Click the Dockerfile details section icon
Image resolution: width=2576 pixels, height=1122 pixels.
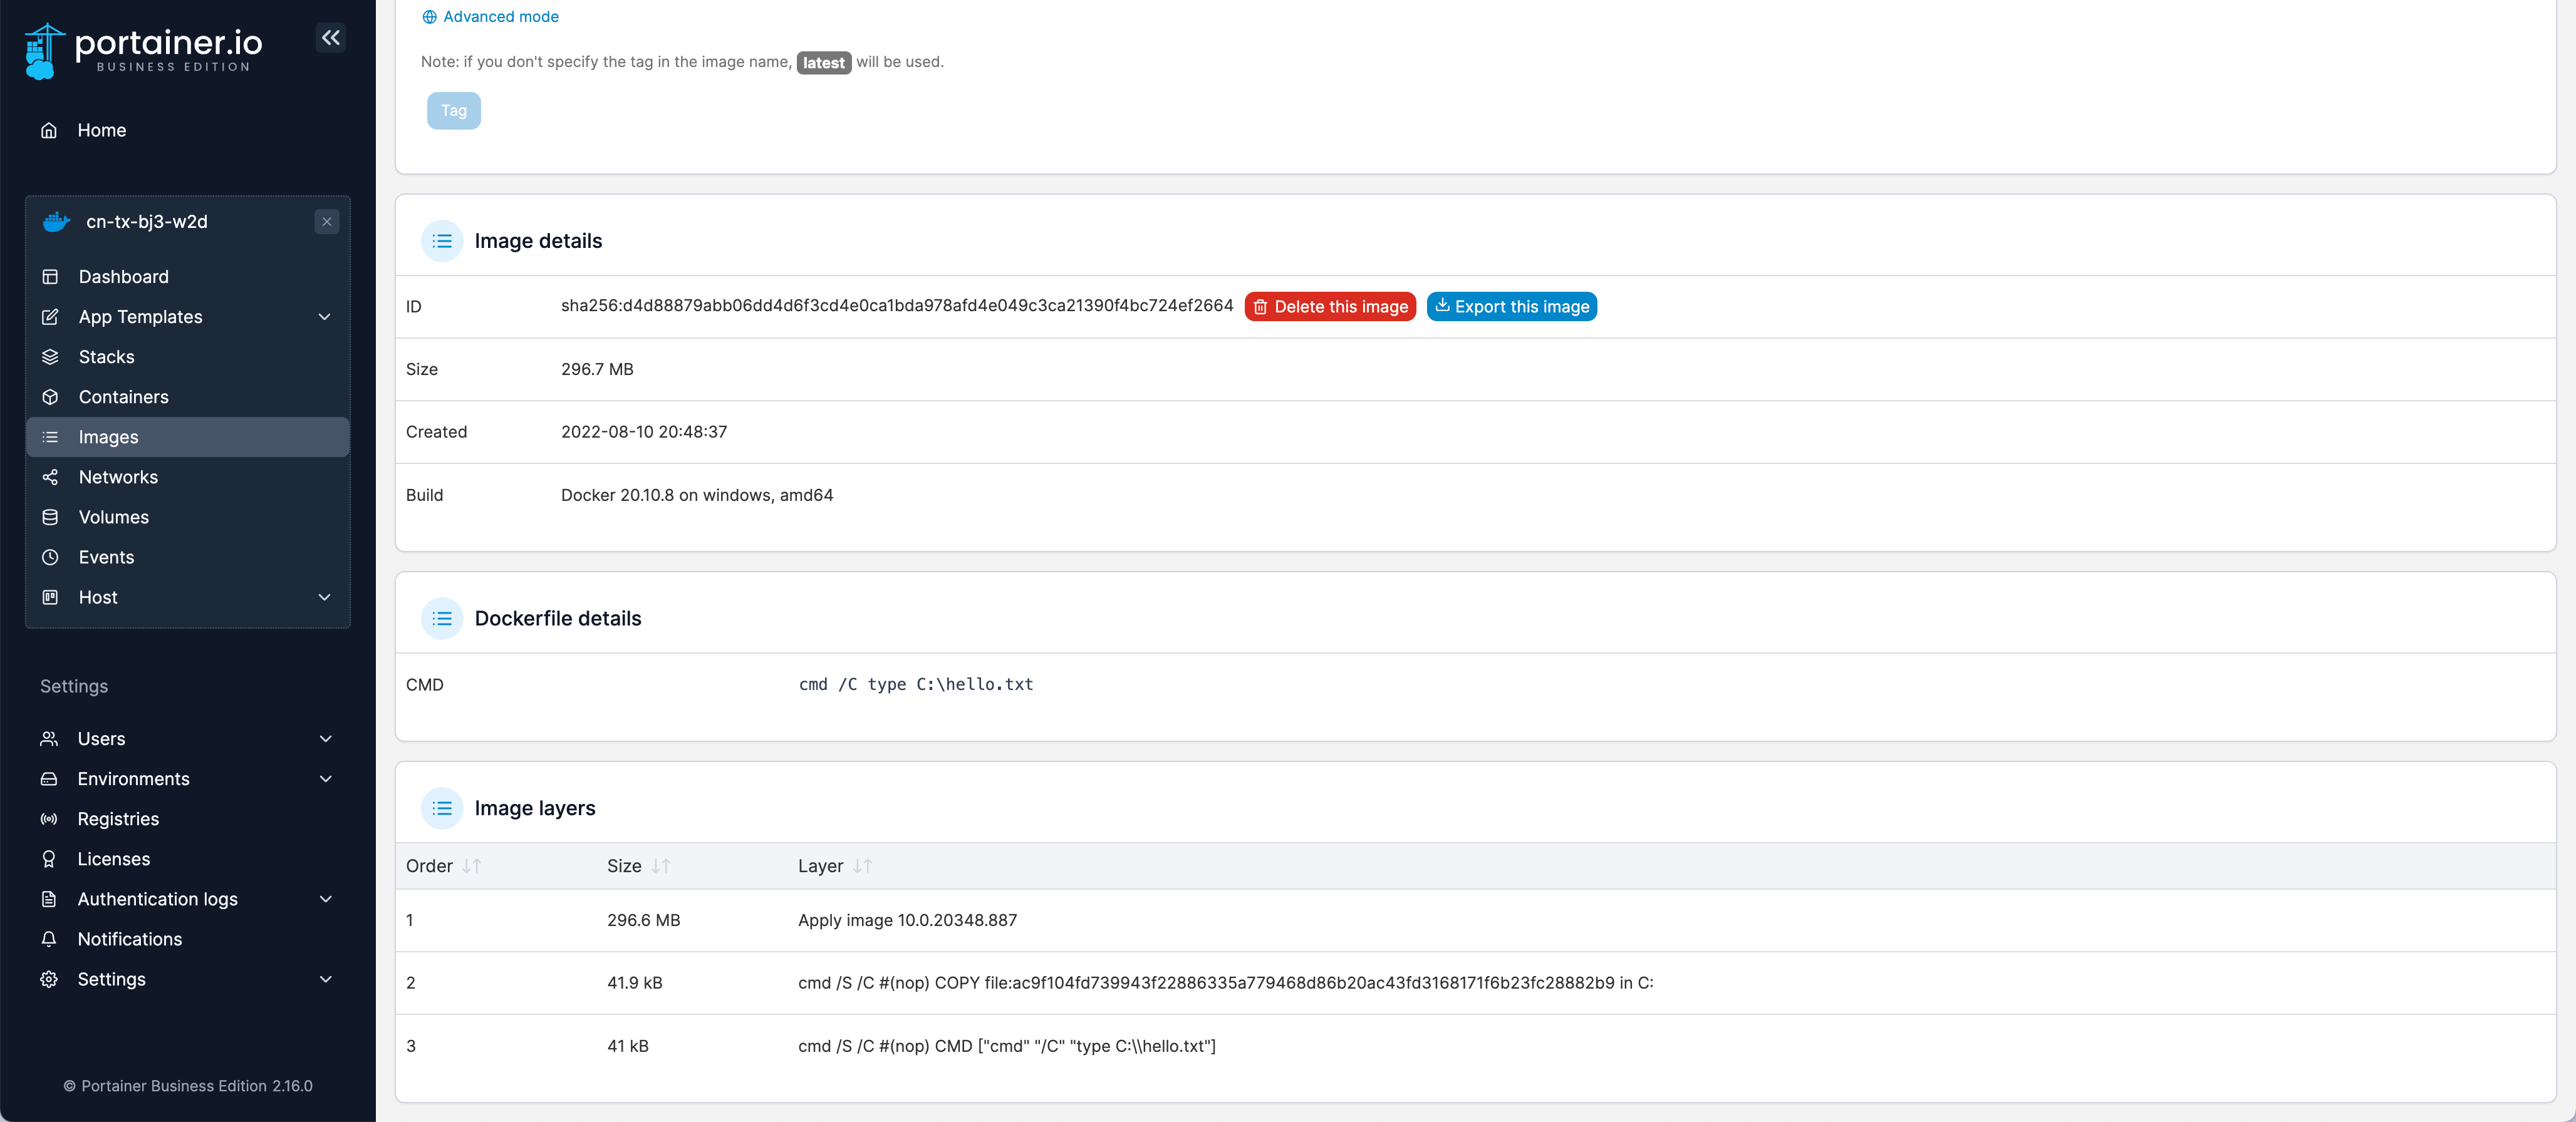(x=442, y=619)
